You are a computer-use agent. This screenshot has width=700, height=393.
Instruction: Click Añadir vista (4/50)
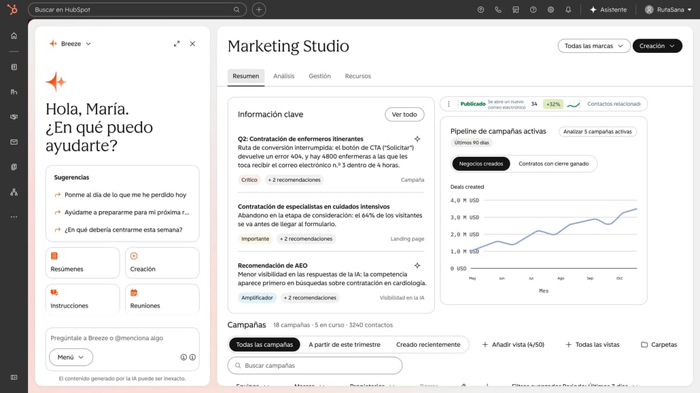513,344
